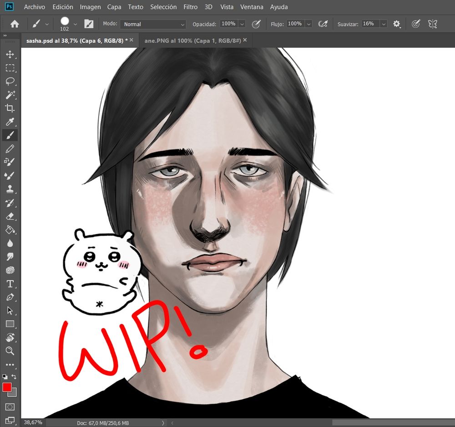
Task: Select the Rectangle shape tool
Action: tap(10, 324)
